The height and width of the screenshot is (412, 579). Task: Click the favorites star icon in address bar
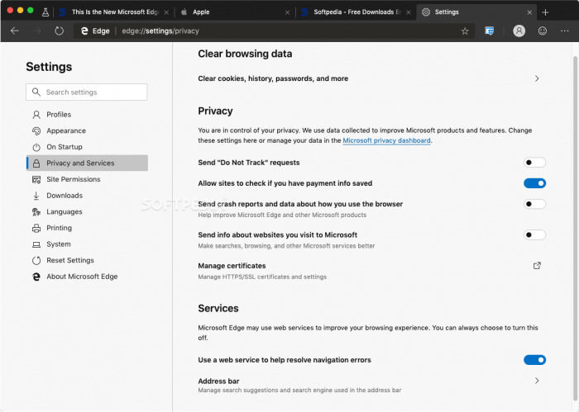tap(465, 31)
